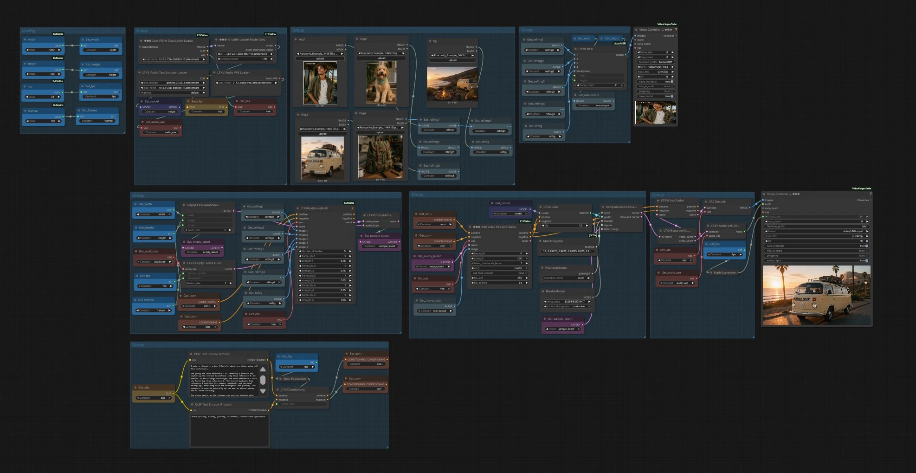Click the config group title

point(28,31)
